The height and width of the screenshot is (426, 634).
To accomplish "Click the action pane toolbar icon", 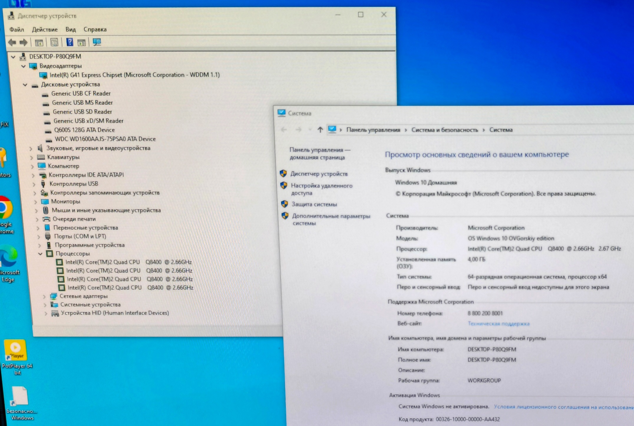I will pyautogui.click(x=82, y=42).
